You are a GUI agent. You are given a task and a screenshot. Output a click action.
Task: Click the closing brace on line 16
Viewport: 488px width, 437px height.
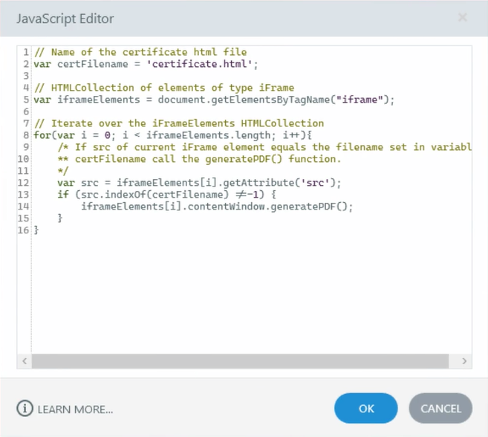(36, 230)
